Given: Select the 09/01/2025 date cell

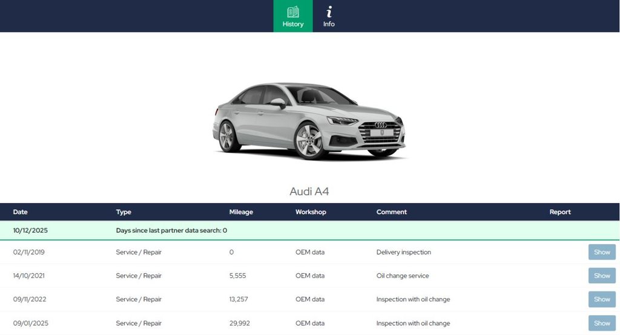Looking at the screenshot, I should tap(30, 323).
